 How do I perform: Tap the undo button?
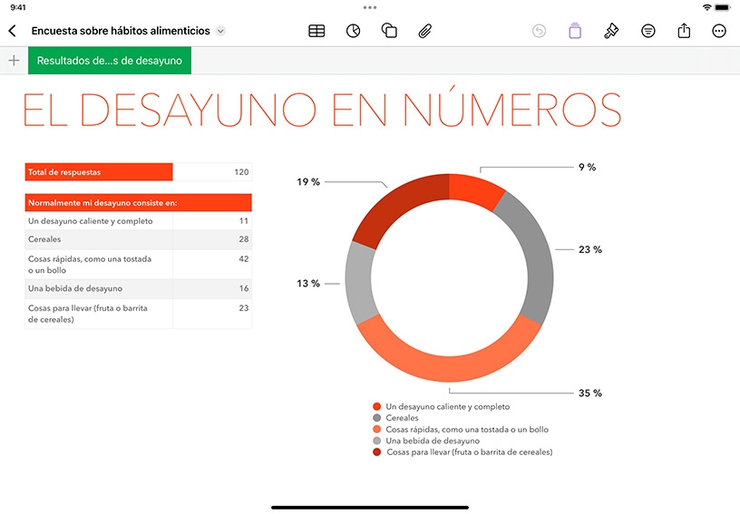(x=539, y=31)
